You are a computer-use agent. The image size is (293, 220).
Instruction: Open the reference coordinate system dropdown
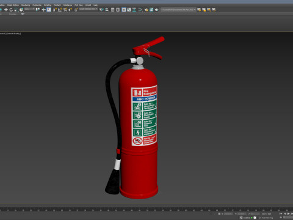click(x=29, y=9)
